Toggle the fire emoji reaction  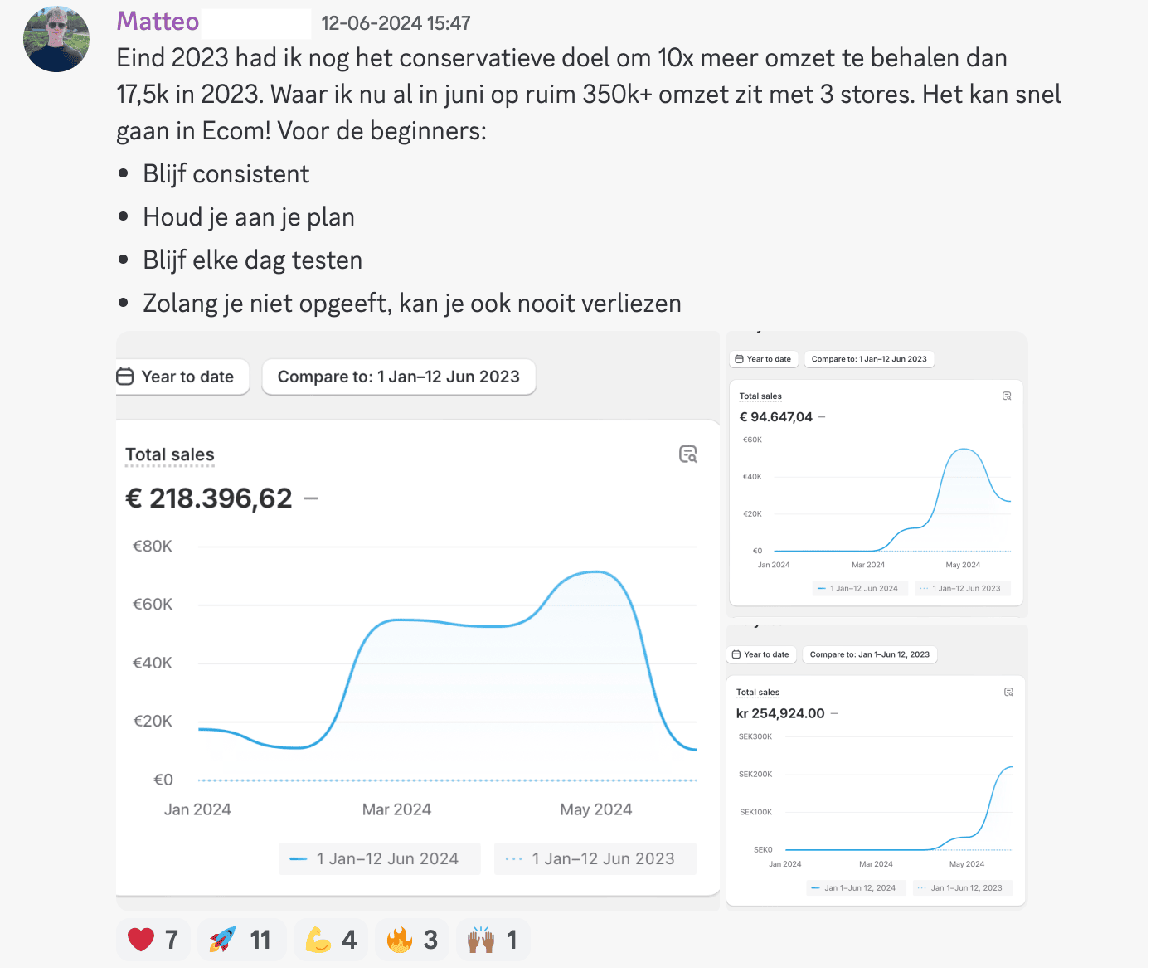(412, 940)
